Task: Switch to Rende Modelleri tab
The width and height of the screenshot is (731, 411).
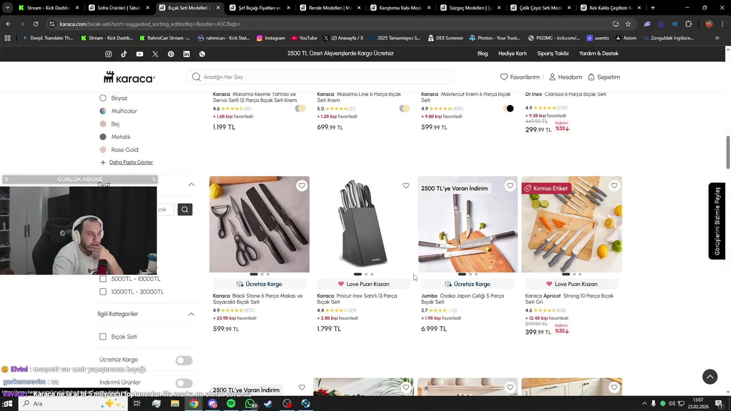Action: [330, 8]
